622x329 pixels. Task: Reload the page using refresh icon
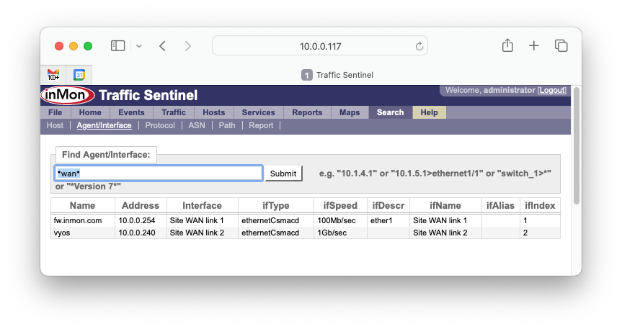click(419, 46)
